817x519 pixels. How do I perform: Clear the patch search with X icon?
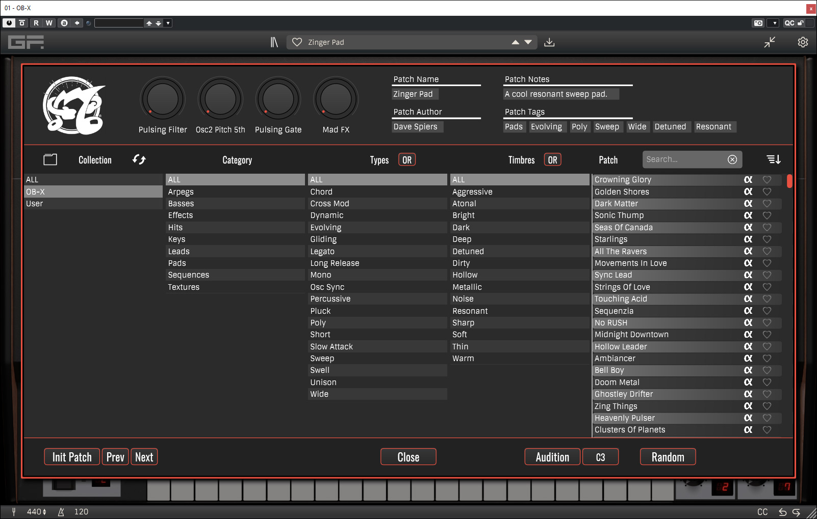(x=732, y=159)
